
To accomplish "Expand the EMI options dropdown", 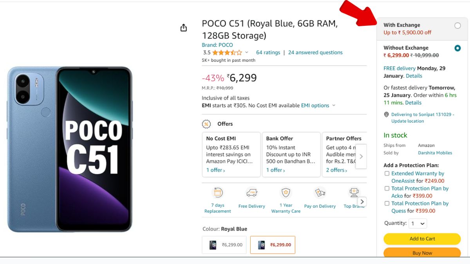I will tap(334, 106).
